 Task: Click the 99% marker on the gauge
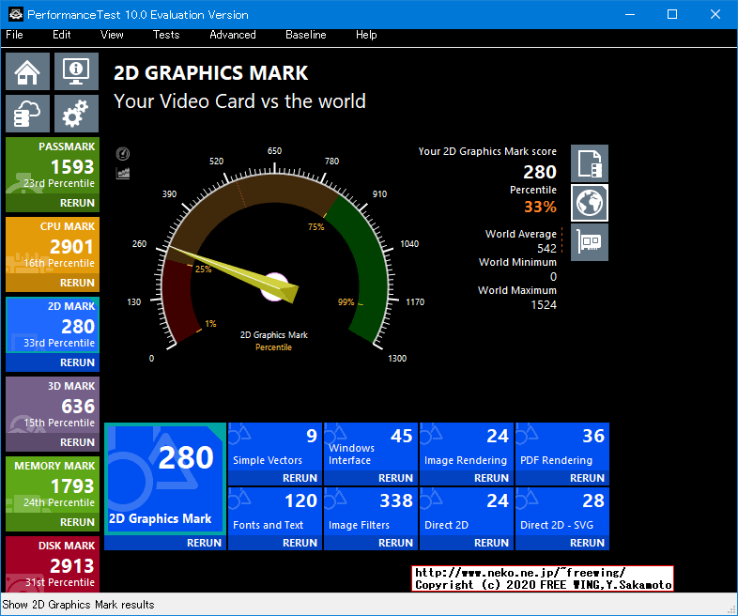coord(346,302)
